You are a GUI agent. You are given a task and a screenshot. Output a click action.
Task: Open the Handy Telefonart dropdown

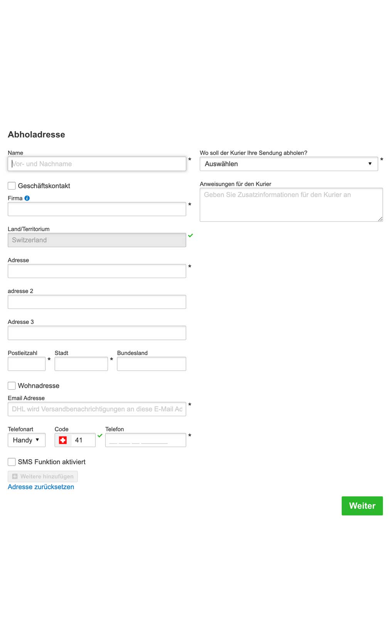click(x=26, y=440)
